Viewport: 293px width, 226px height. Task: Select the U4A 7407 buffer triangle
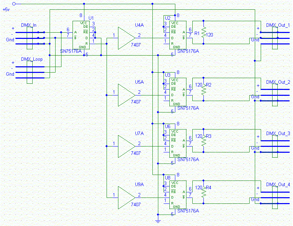click(x=126, y=38)
